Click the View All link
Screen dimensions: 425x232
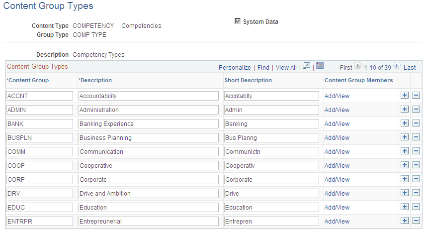[286, 67]
